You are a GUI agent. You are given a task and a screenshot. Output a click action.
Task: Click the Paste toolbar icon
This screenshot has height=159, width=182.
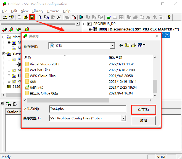(x=53, y=17)
